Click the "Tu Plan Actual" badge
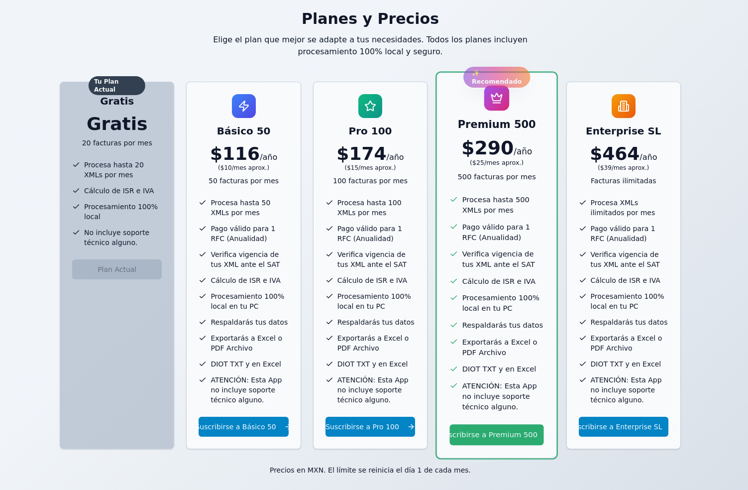The height and width of the screenshot is (490, 748). 117,86
